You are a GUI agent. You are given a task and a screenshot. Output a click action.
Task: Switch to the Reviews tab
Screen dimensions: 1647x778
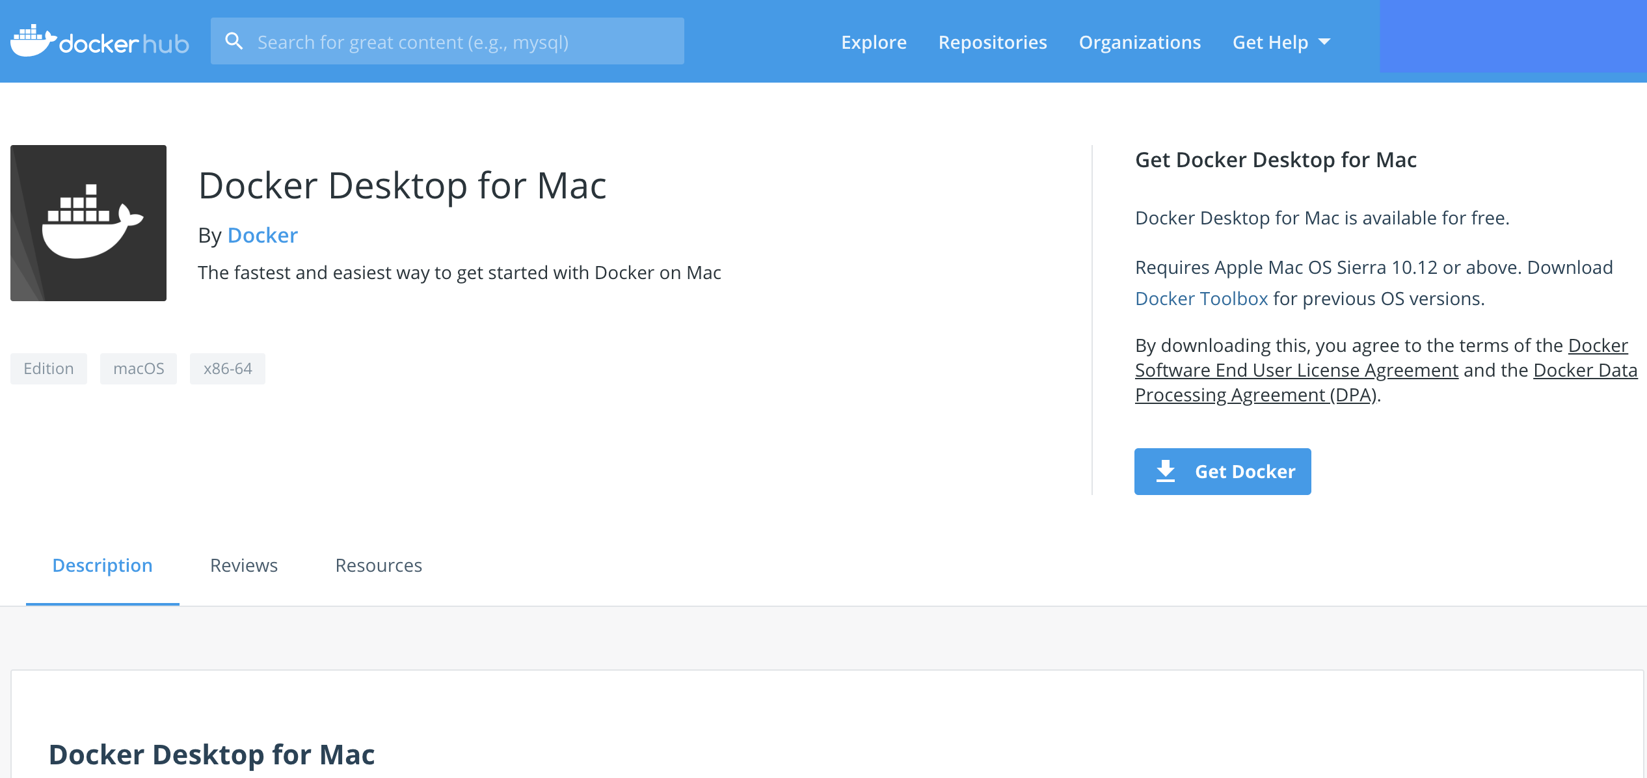pyautogui.click(x=244, y=566)
